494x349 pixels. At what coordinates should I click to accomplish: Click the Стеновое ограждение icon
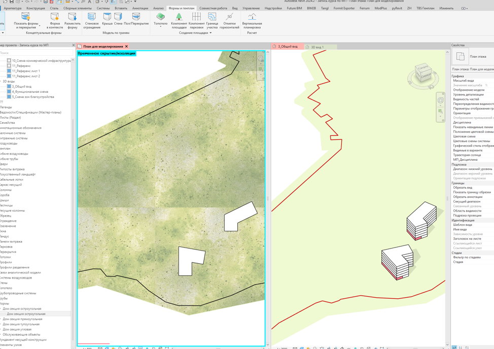point(92,17)
